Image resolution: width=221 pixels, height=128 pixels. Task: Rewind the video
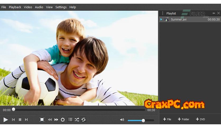(50, 120)
